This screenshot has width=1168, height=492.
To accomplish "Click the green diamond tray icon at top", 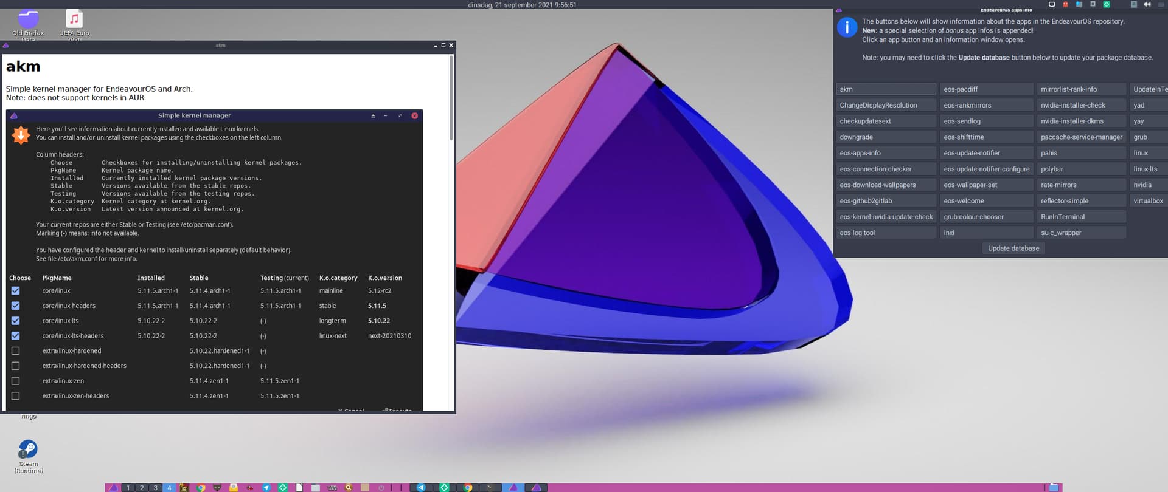I will click(x=1107, y=4).
